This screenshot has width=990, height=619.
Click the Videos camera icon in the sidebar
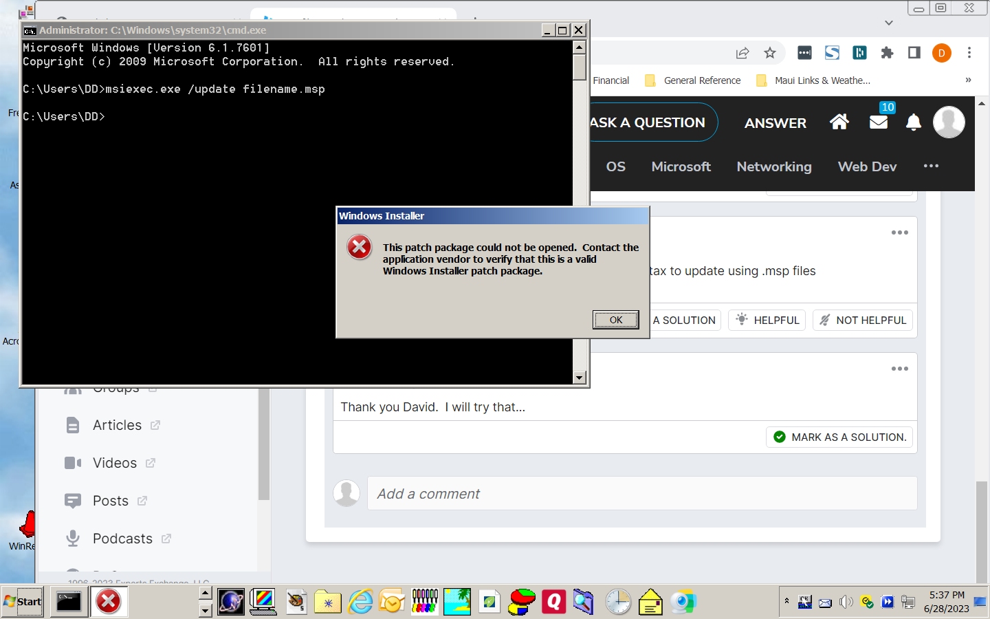pos(73,463)
